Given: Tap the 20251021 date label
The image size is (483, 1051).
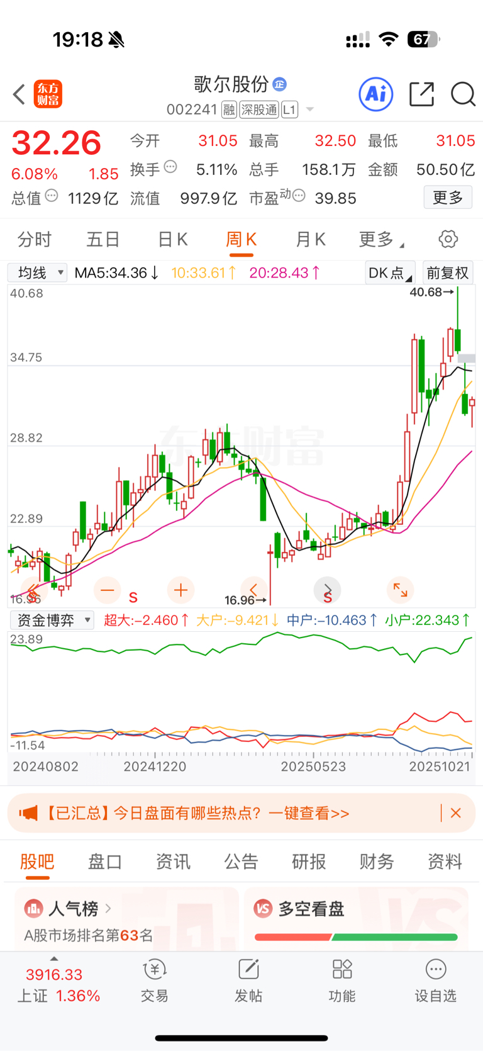Looking at the screenshot, I should tap(440, 767).
